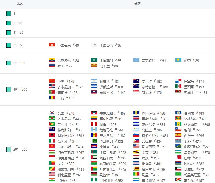215x183 pixels.
Task: Click the Hong Kong flag icon
Action: (52, 45)
